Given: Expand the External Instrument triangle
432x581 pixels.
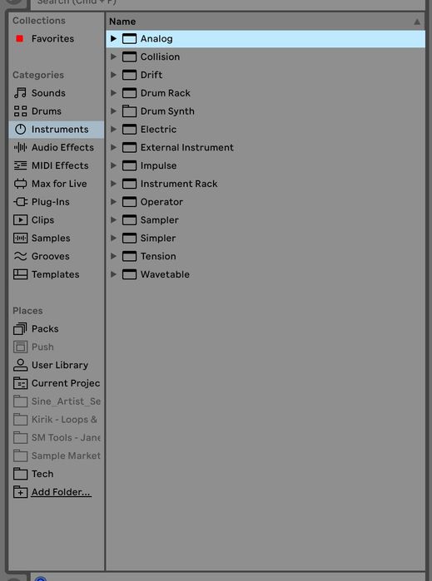Looking at the screenshot, I should point(113,147).
